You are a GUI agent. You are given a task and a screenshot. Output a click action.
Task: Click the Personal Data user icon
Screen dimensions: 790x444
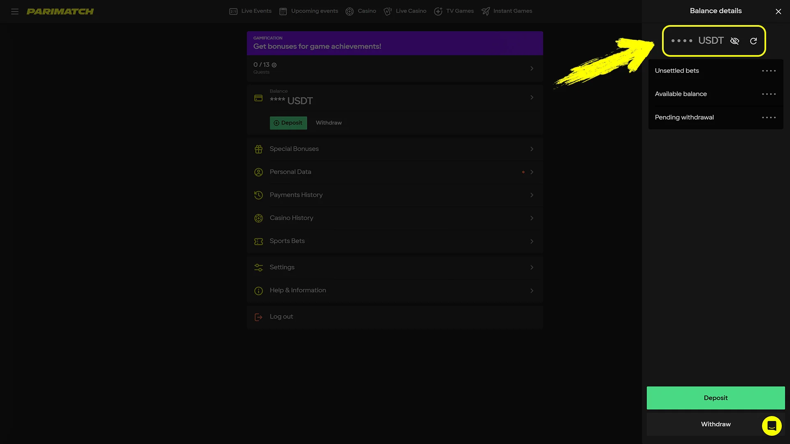pos(258,172)
